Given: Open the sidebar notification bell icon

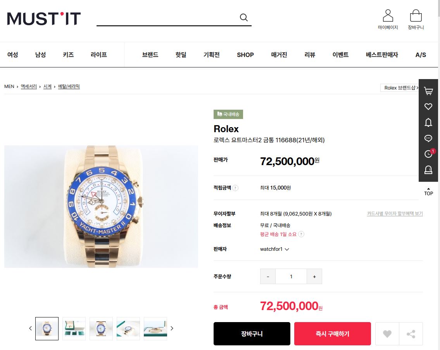Looking at the screenshot, I should click(x=428, y=122).
